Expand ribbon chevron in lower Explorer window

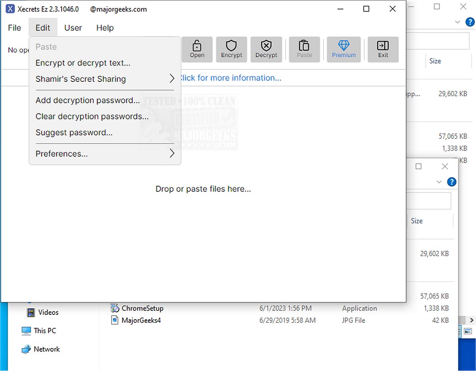click(x=439, y=182)
